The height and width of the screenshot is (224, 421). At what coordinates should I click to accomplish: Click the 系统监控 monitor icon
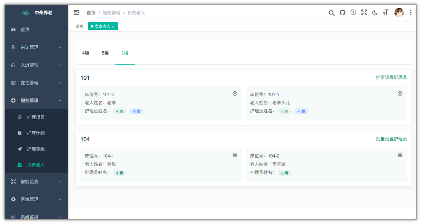point(13,217)
